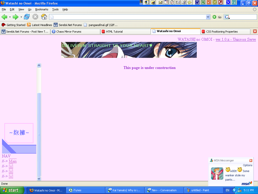
Task: Open the Getting Started bookmark
Action: point(13,25)
